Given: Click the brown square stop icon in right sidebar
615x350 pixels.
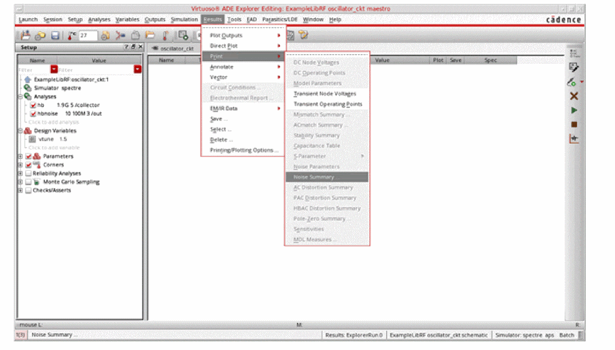Looking at the screenshot, I should [x=574, y=124].
